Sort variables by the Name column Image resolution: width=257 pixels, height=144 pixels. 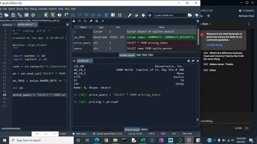click(83, 27)
